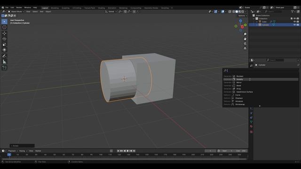Open timeline Playback dropdown
The width and height of the screenshot is (301, 169).
tap(13, 151)
